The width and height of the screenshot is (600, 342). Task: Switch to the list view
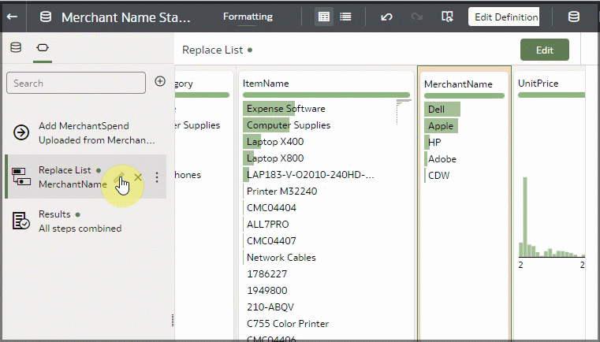click(x=345, y=17)
